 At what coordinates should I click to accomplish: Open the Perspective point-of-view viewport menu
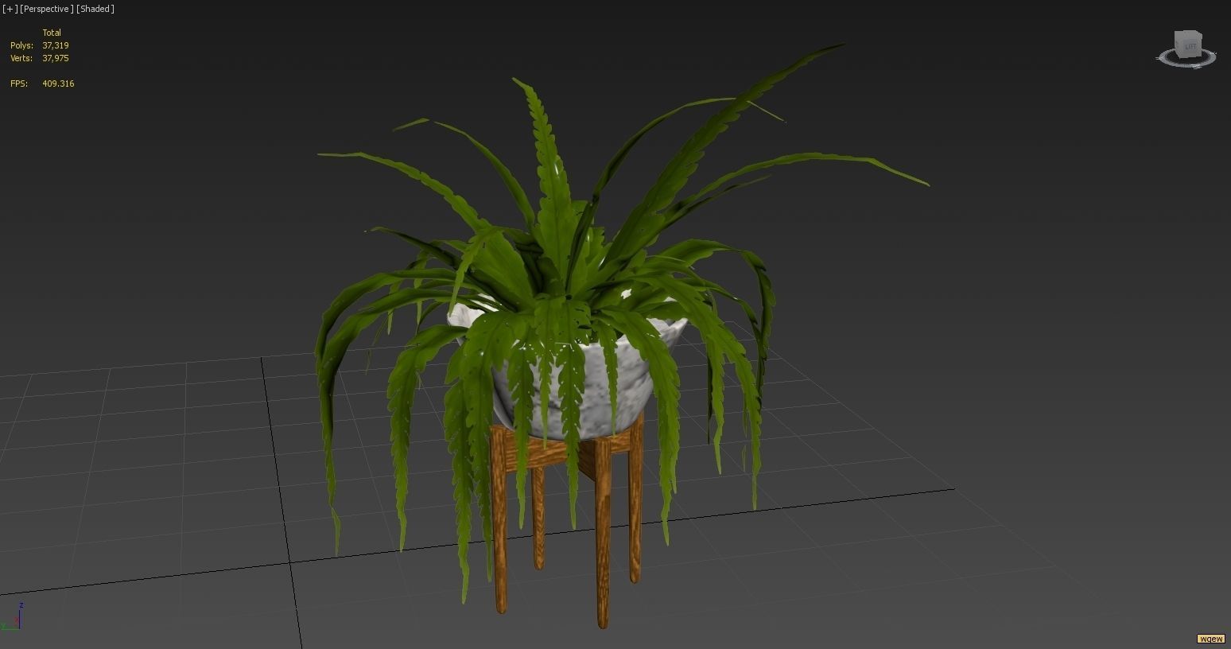pyautogui.click(x=45, y=9)
